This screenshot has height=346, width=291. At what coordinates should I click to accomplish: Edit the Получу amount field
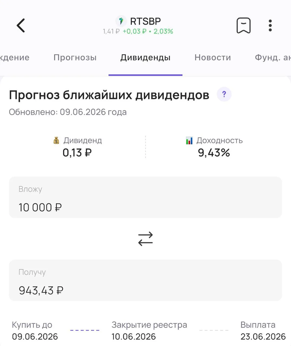[145, 280]
